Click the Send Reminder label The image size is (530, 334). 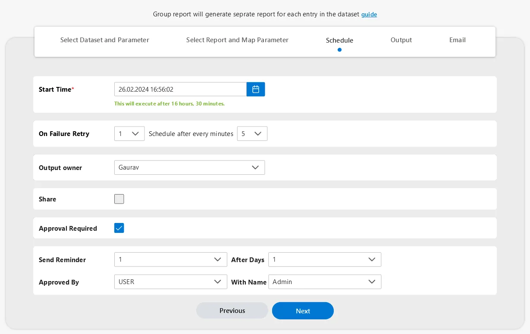coord(62,260)
